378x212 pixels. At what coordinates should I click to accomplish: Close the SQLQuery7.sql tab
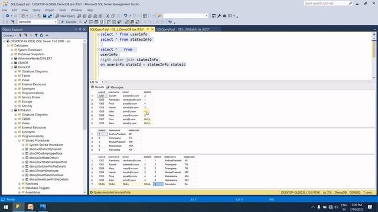(x=152, y=29)
